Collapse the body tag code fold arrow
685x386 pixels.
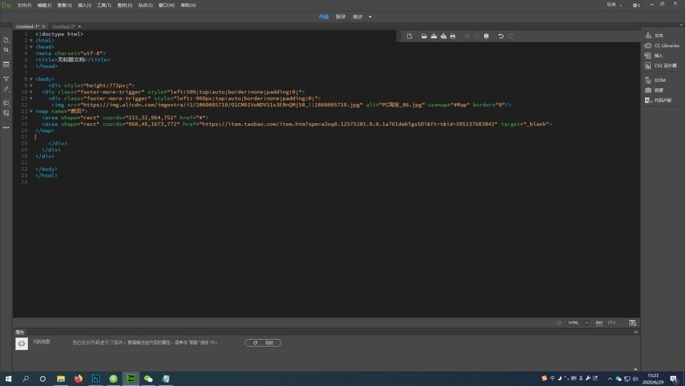(31, 79)
